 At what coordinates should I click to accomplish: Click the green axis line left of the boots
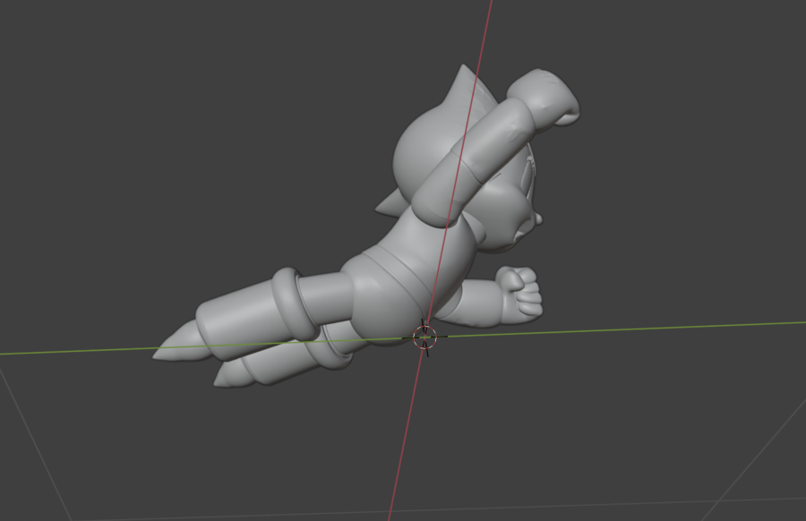click(72, 351)
